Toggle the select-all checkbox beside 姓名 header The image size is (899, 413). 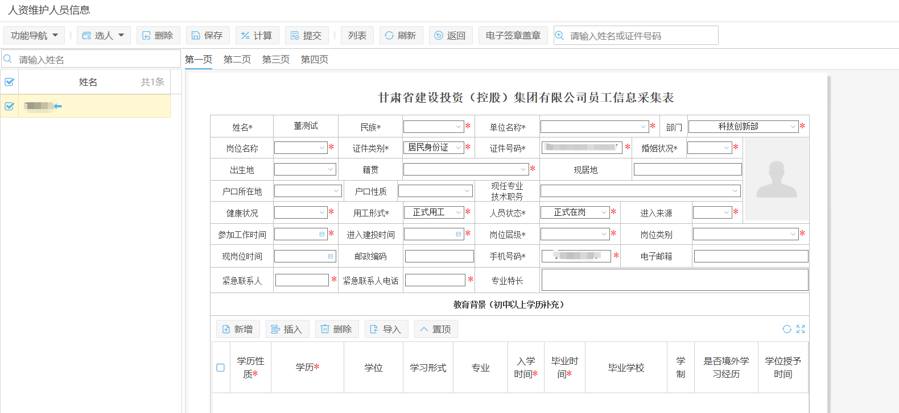(9, 82)
